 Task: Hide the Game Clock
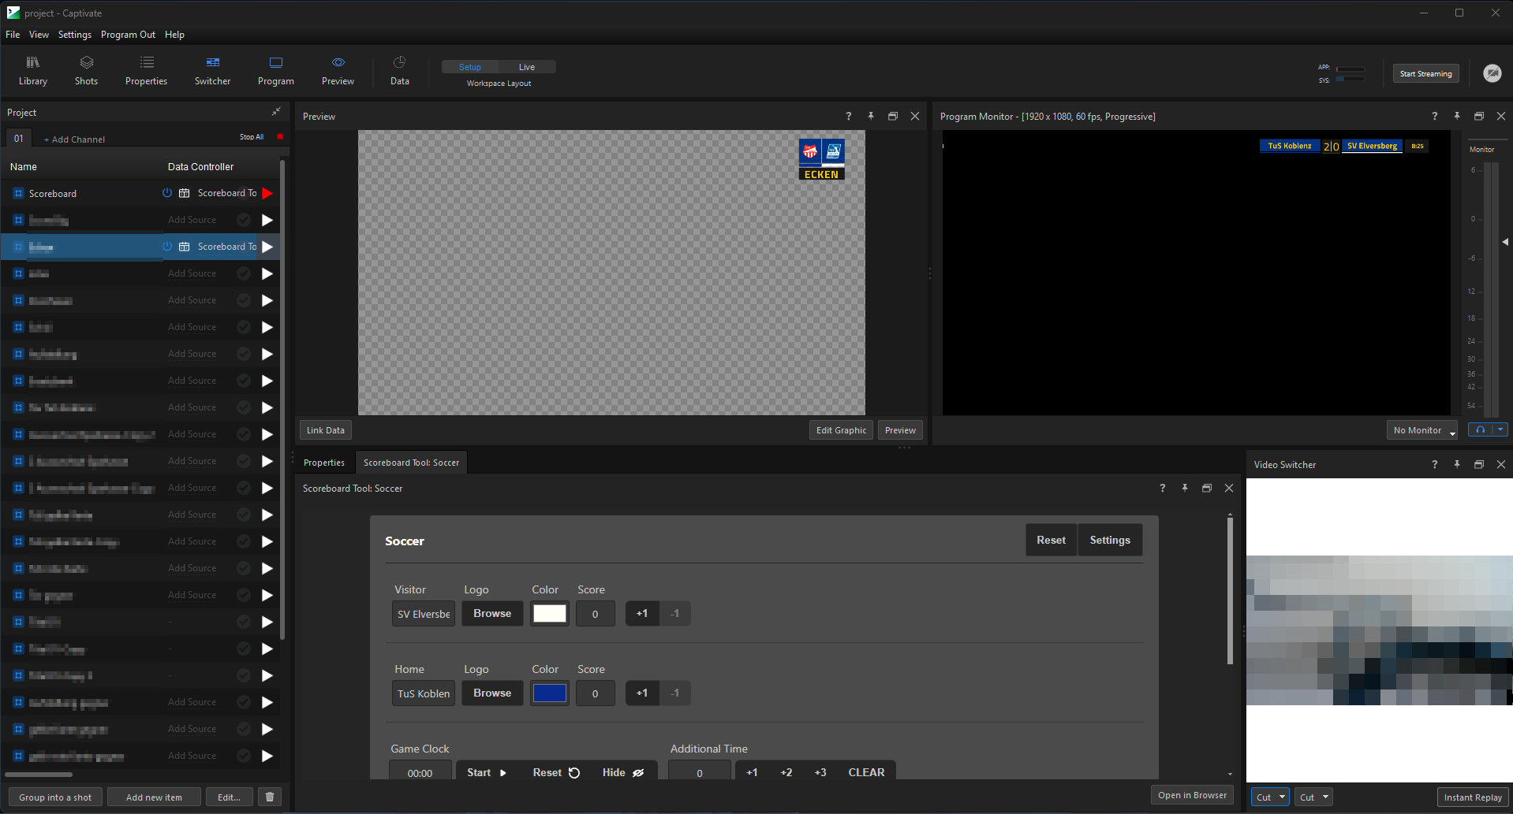[x=623, y=772]
